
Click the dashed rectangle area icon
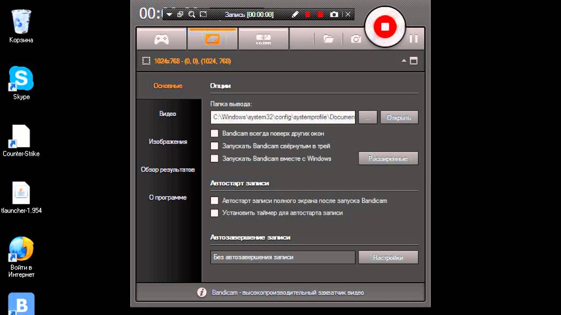coord(146,61)
